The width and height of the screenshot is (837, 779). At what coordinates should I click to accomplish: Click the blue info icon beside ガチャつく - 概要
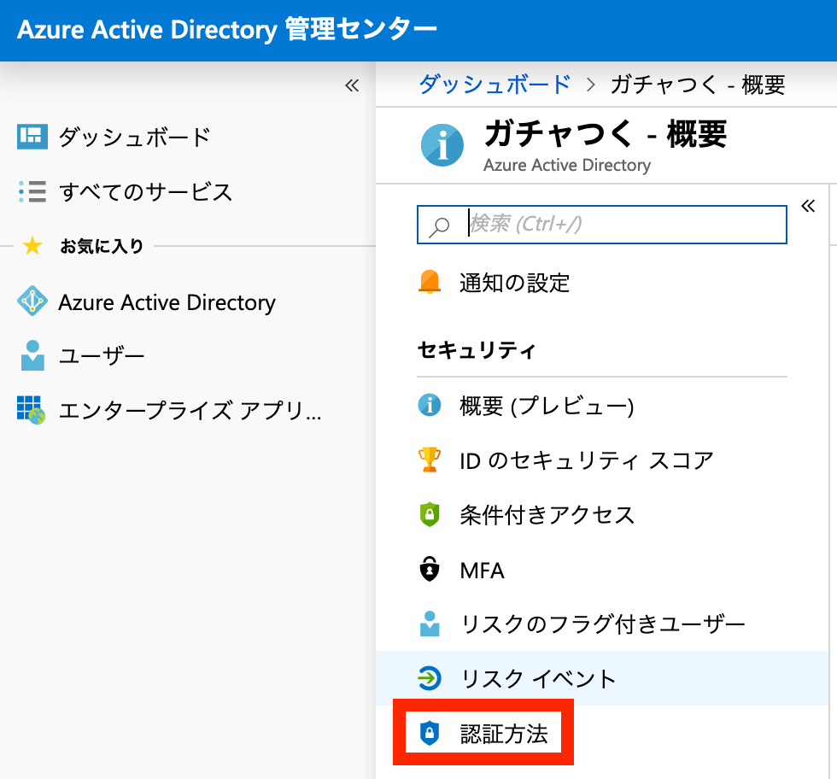tap(442, 145)
